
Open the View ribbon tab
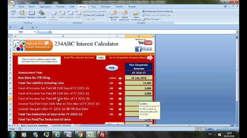93,7
